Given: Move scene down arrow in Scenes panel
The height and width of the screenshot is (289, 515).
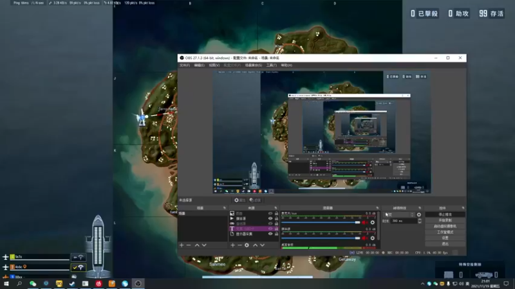Looking at the screenshot, I should click(x=204, y=245).
